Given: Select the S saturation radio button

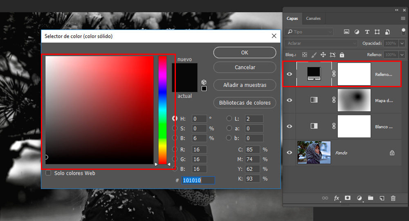Looking at the screenshot, I should (x=175, y=128).
